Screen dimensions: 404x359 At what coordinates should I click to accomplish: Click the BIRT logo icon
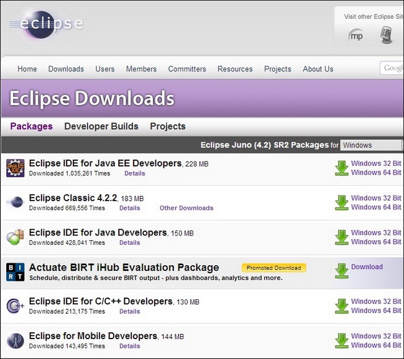point(15,272)
